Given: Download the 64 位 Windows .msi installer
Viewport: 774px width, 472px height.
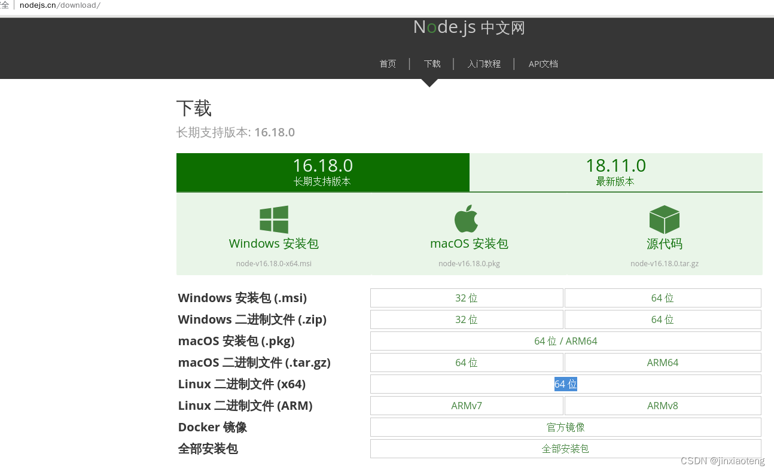Looking at the screenshot, I should pyautogui.click(x=663, y=298).
